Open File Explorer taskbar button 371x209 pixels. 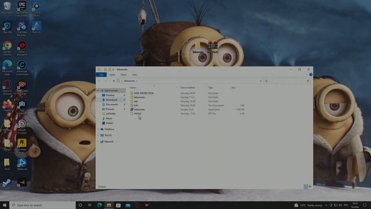pos(109,205)
